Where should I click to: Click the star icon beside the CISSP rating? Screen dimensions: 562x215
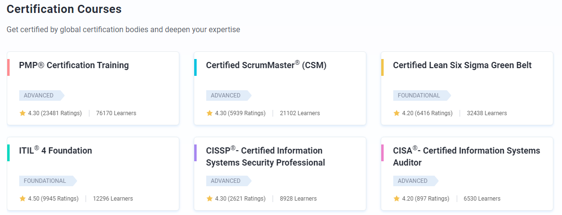coord(210,199)
